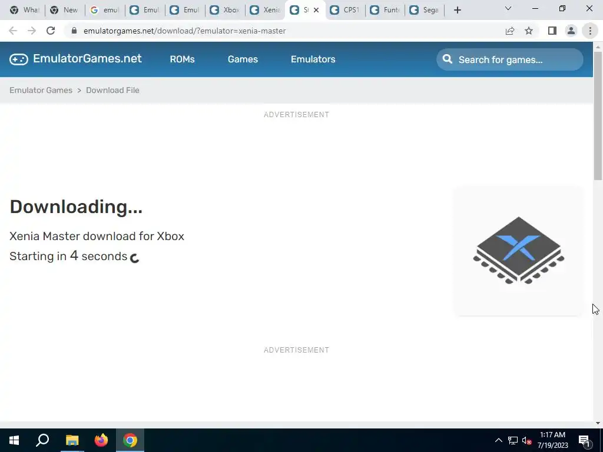
Task: Open Chrome three-dot menu
Action: [590, 31]
